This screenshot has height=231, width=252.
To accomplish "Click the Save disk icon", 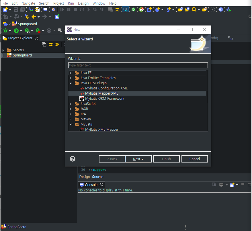I will click(x=16, y=10).
